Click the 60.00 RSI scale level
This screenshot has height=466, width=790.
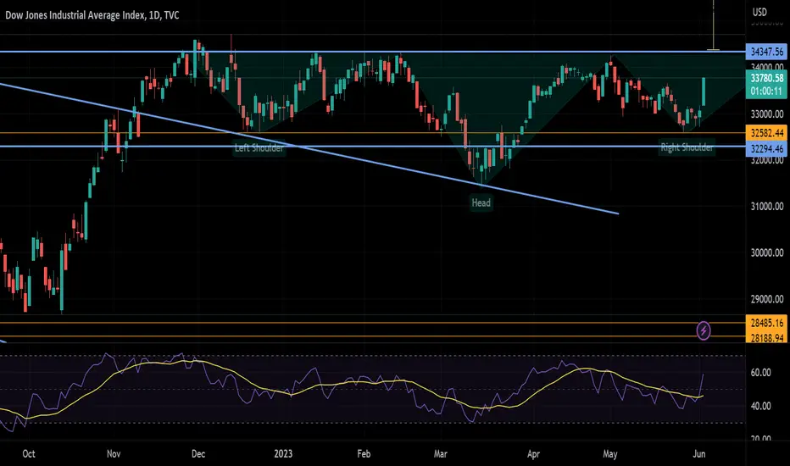click(760, 372)
